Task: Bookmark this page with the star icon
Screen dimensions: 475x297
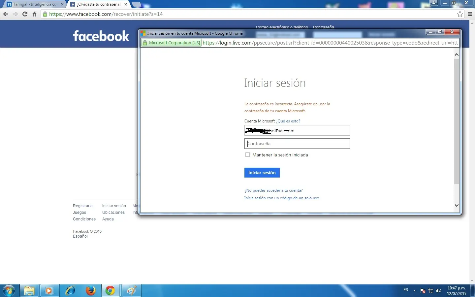Action: coord(460,14)
